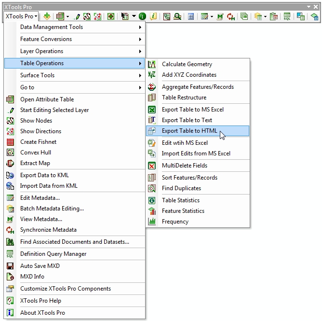The height and width of the screenshot is (321, 322).
Task: Click the attribute table grid icon in toolbar
Action: pyautogui.click(x=60, y=16)
